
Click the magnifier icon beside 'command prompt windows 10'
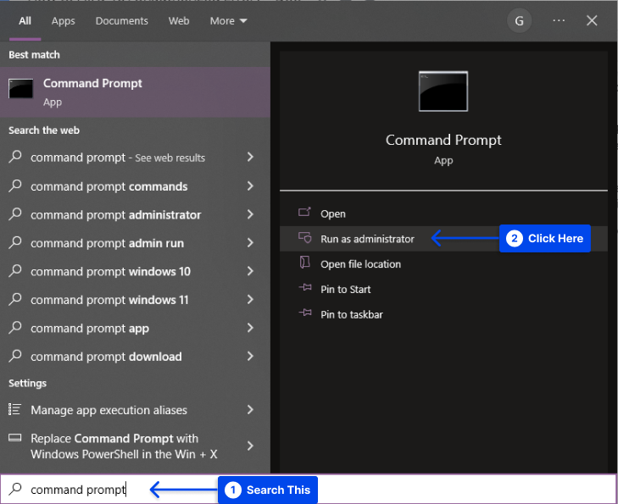(15, 270)
